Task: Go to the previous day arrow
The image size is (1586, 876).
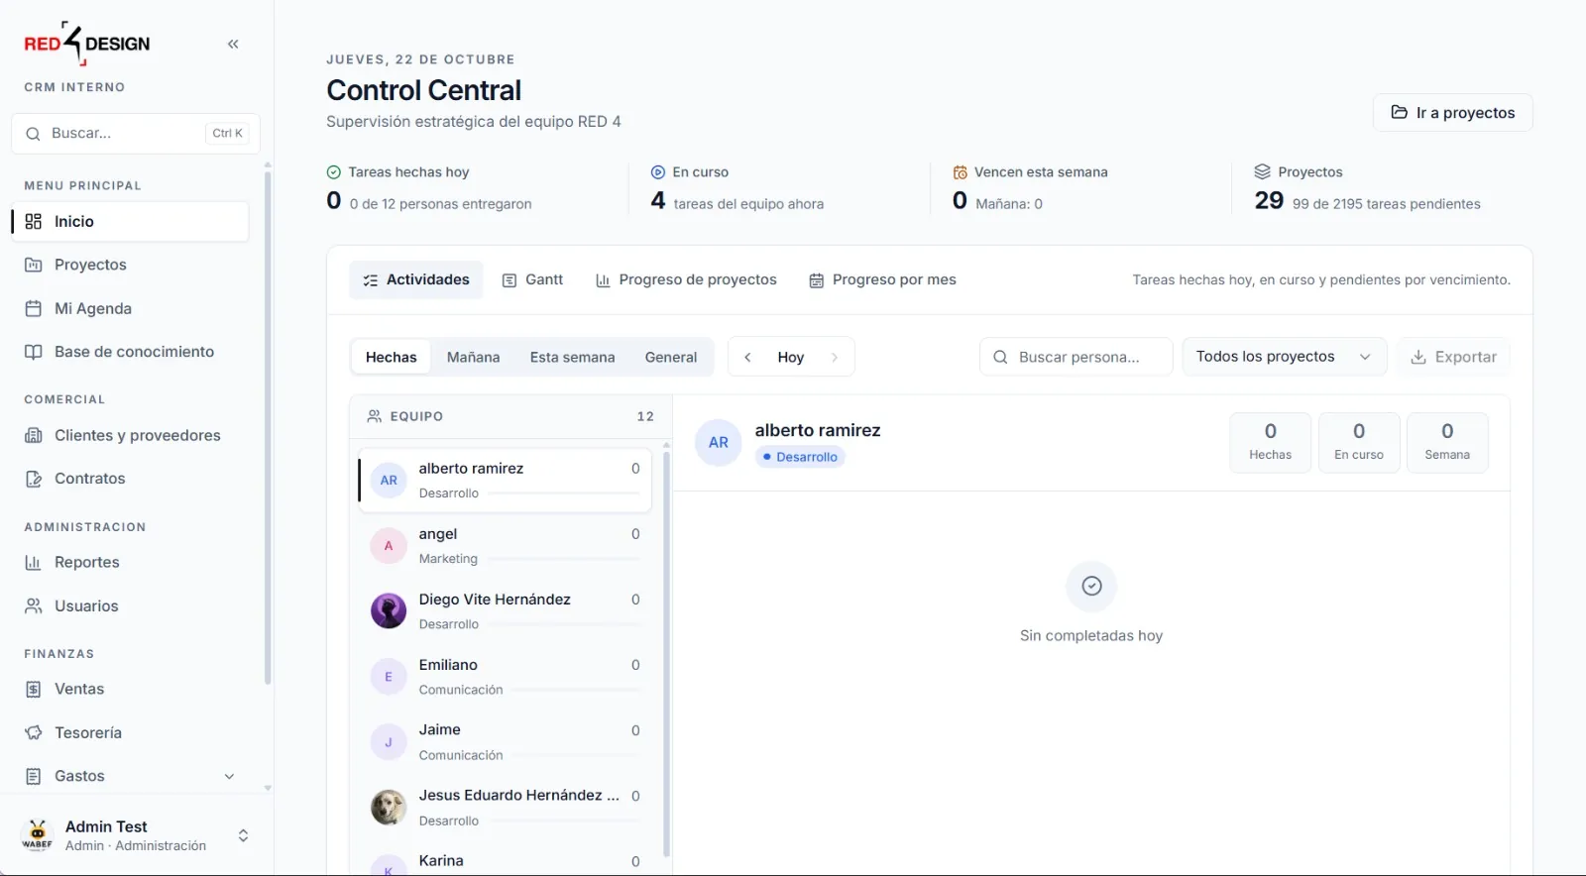Action: (x=747, y=357)
